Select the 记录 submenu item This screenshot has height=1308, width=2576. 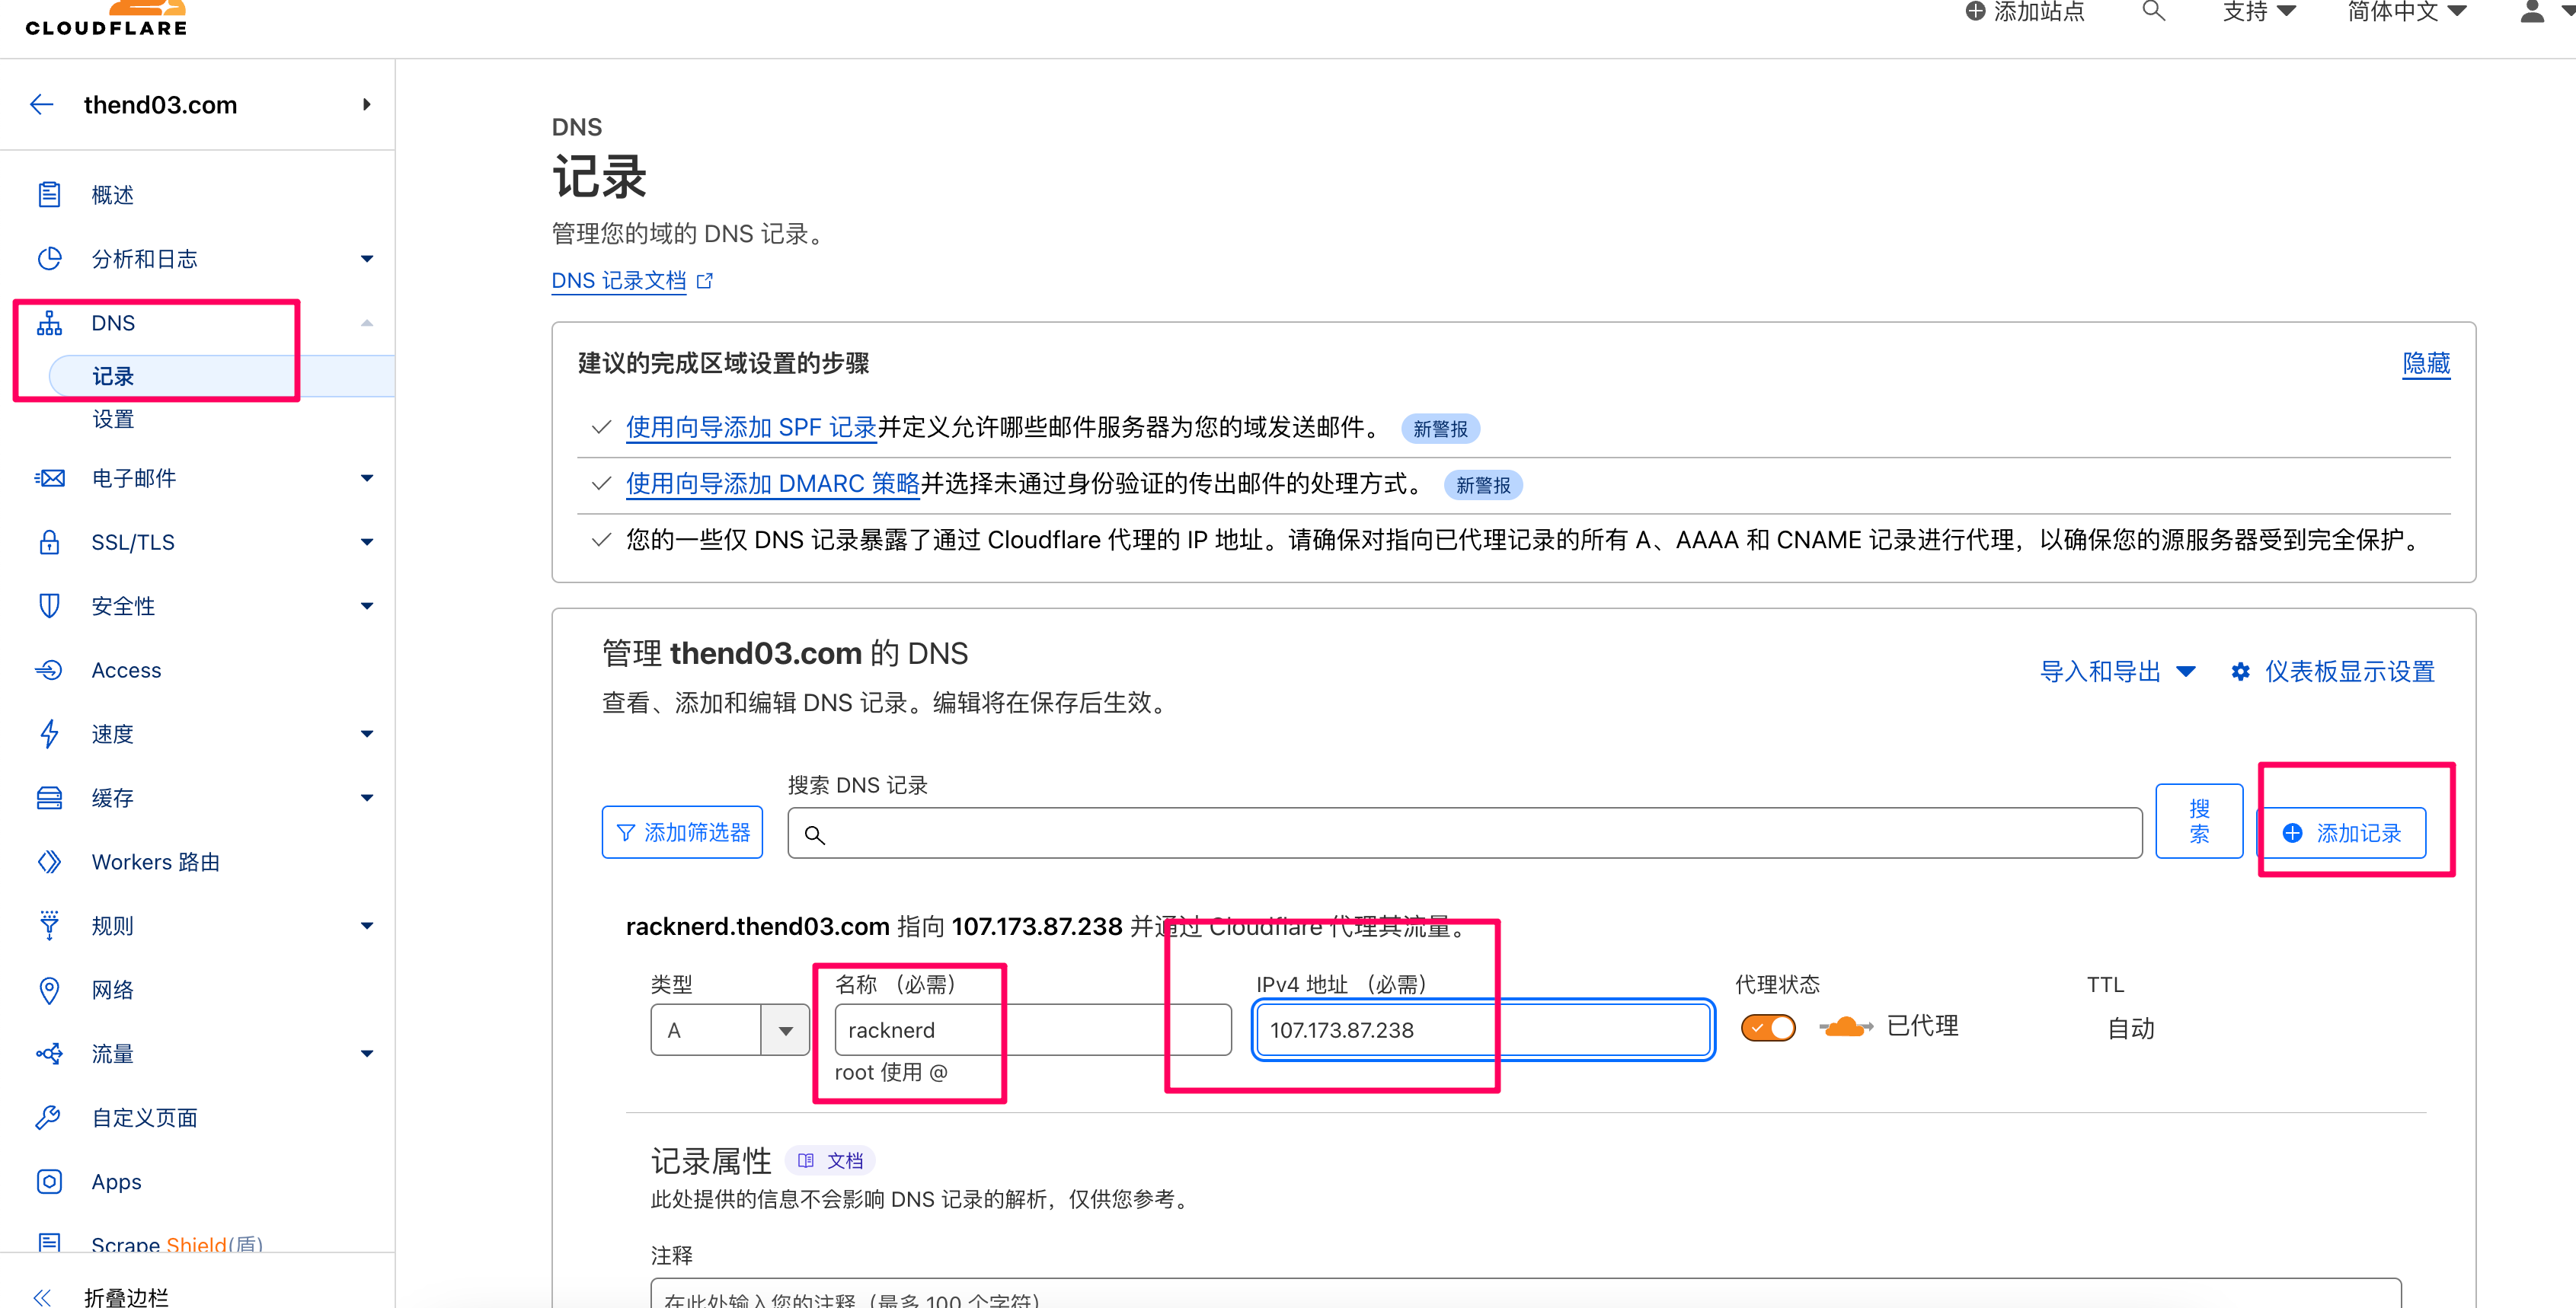pos(221,375)
